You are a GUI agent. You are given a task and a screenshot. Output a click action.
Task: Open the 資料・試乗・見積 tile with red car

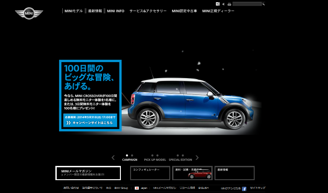192,173
